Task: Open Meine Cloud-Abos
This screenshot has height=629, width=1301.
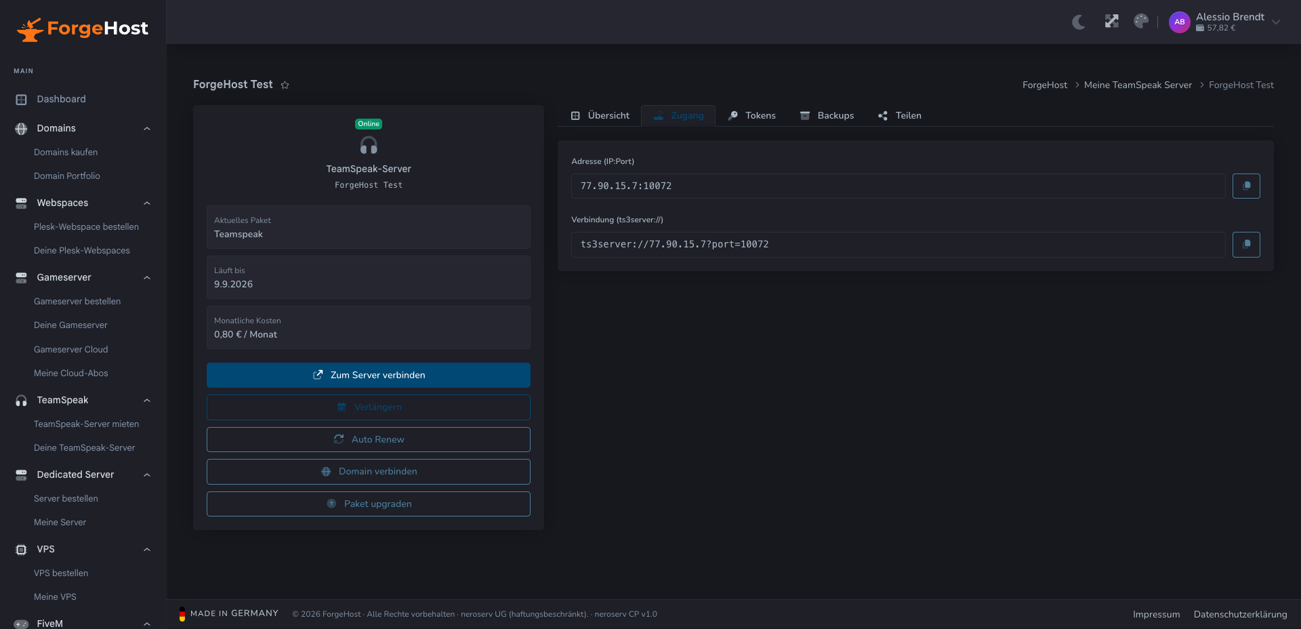Action: point(71,373)
